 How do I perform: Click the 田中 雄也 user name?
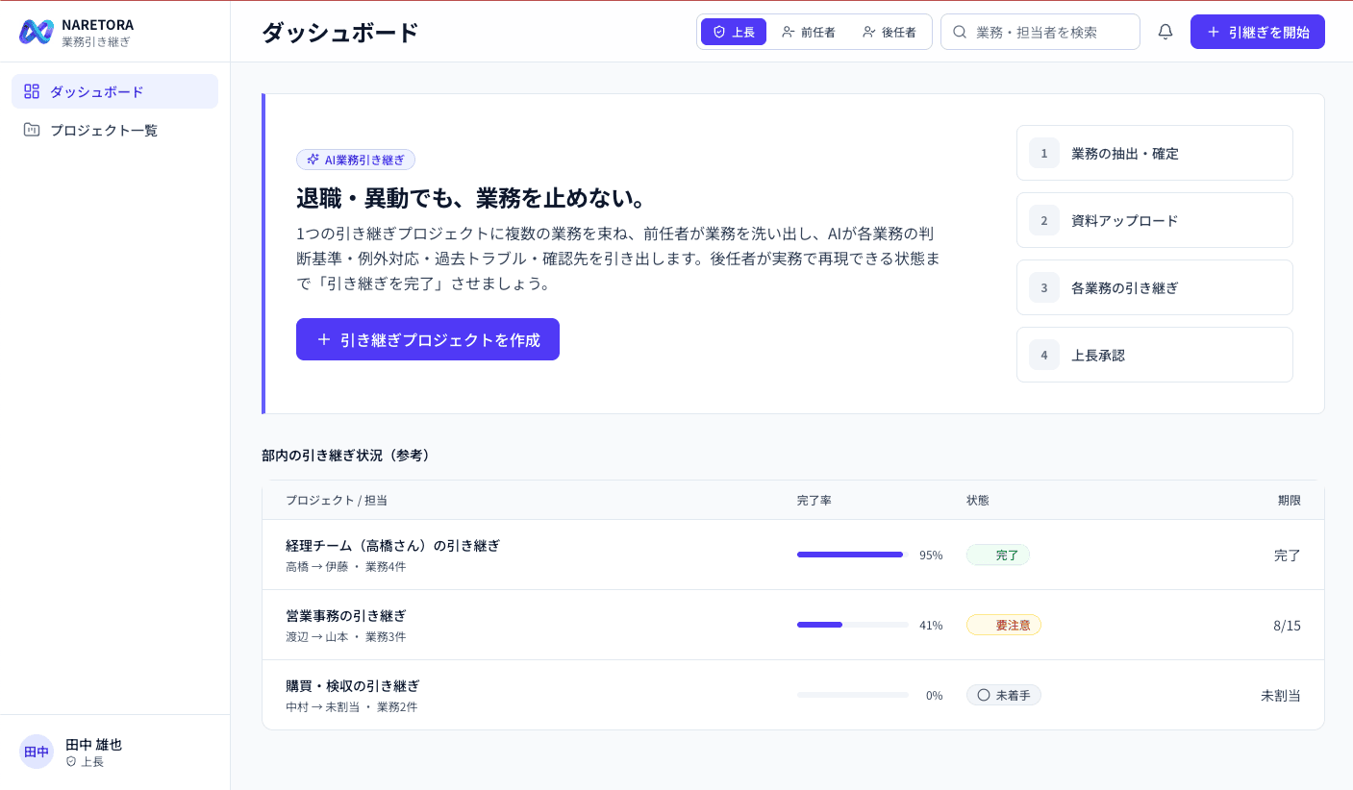(x=93, y=744)
